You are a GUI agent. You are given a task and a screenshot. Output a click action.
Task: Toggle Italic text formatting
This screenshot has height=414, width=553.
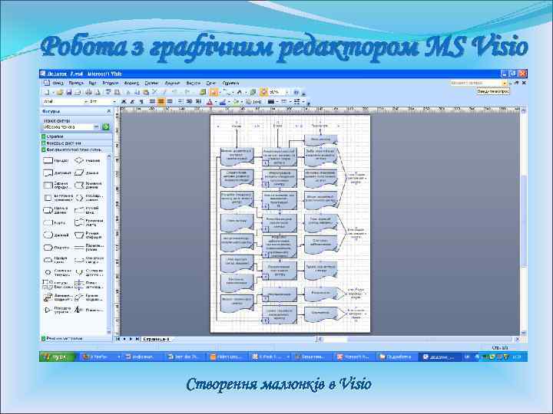pyautogui.click(x=133, y=102)
